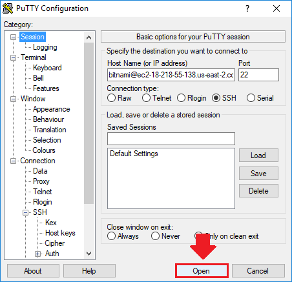Image resolution: width=292 pixels, height=282 pixels.
Task: Click the About button
Action: pyautogui.click(x=33, y=271)
